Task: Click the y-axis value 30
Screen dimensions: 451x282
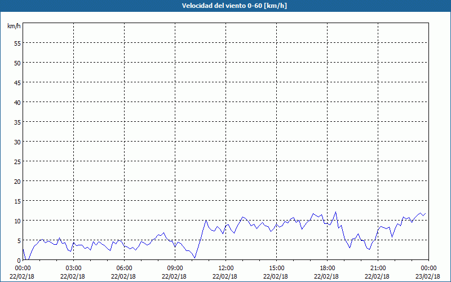Action: (x=17, y=142)
